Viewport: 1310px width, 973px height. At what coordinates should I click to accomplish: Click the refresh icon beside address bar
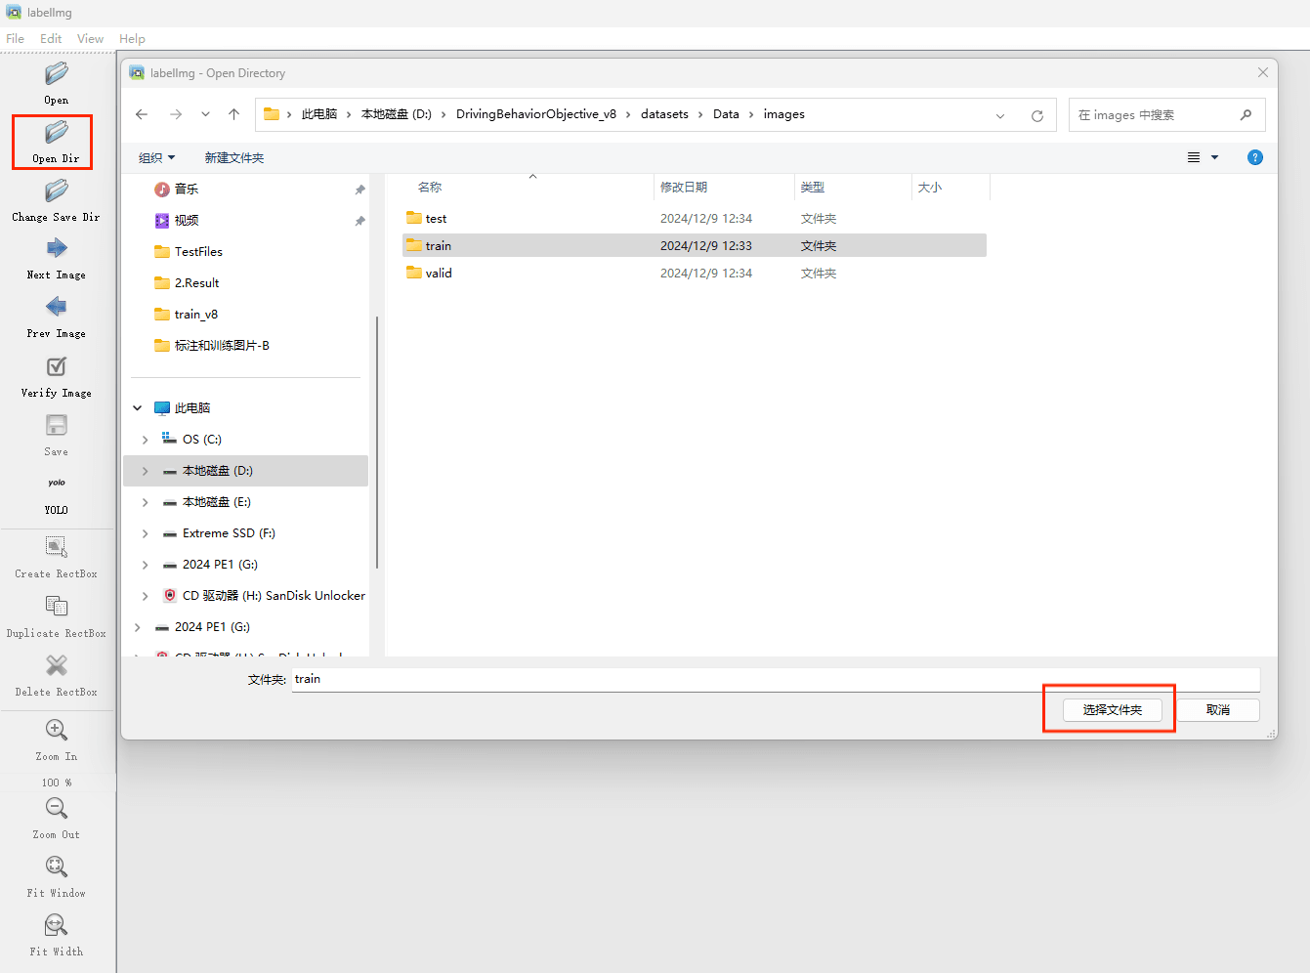coord(1037,115)
